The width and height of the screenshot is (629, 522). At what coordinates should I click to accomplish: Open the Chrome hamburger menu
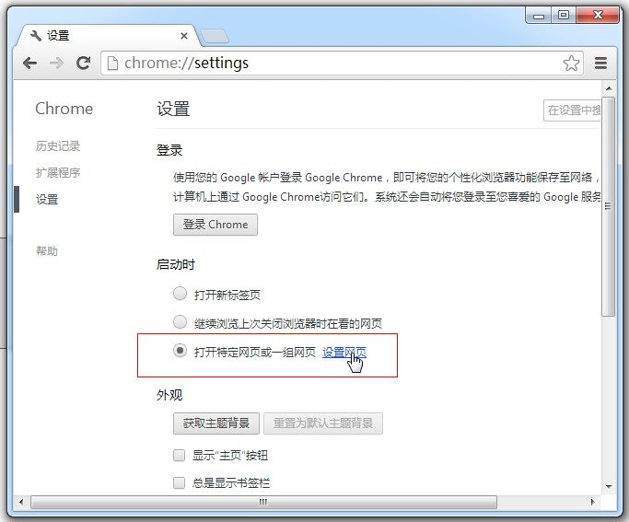(x=600, y=63)
